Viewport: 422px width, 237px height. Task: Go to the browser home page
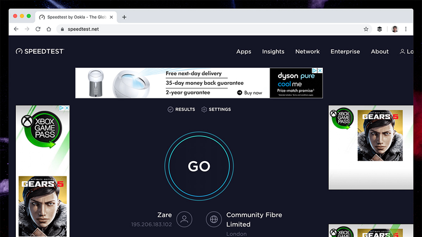pyautogui.click(x=49, y=29)
